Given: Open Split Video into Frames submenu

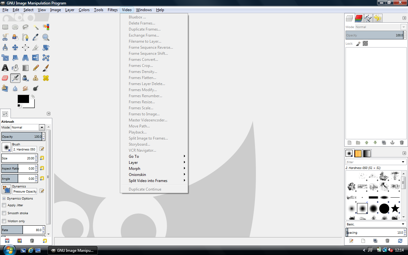Looking at the screenshot, I should click(x=154, y=181).
